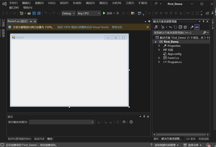216x147 pixels.
Task: Click the search magnifier in title bar
Action: (156, 3)
